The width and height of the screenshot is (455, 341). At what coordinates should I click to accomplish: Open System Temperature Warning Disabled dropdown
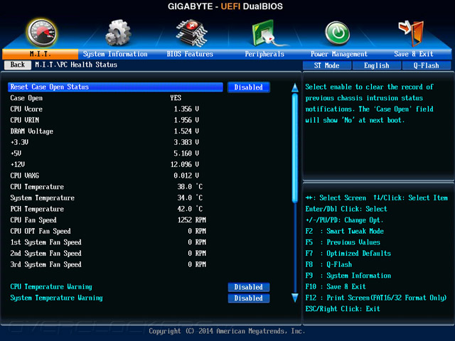click(248, 298)
